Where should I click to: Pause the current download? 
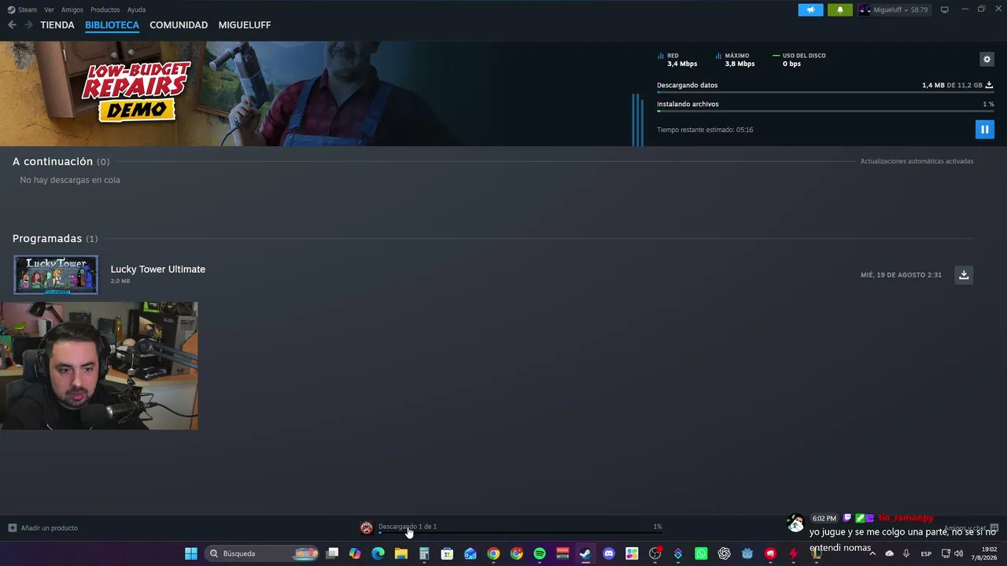(x=984, y=130)
